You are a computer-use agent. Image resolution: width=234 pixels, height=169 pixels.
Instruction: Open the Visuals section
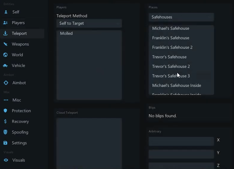point(19,160)
